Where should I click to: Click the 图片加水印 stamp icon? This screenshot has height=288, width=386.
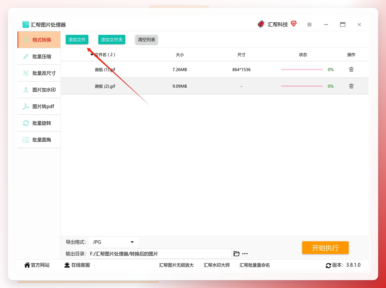click(26, 90)
